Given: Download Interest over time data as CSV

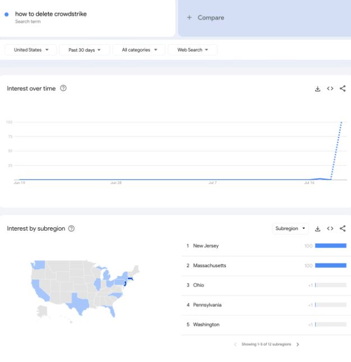Looking at the screenshot, I should click(317, 89).
